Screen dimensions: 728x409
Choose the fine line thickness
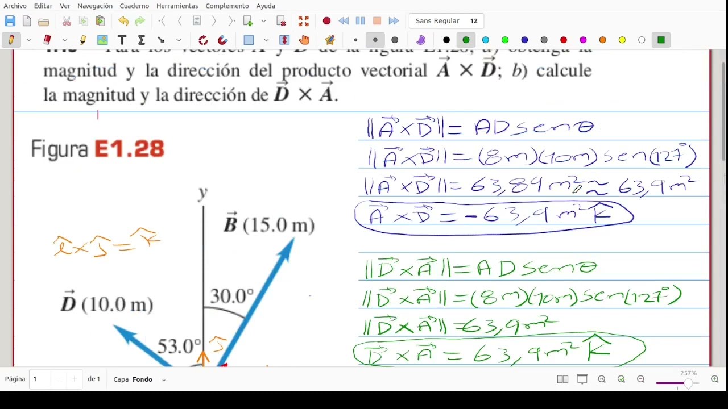coord(355,40)
